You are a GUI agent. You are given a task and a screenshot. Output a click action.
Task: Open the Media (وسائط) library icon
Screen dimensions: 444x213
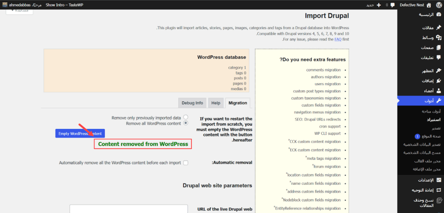coord(438,38)
